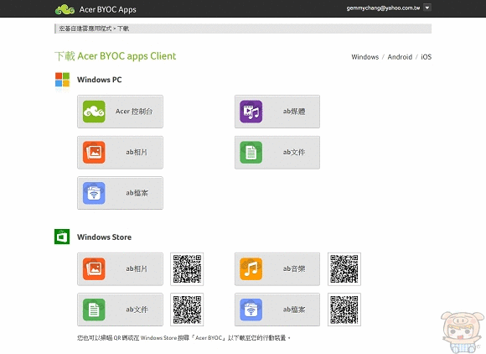Open ab檔案 in Windows Store

[277, 310]
